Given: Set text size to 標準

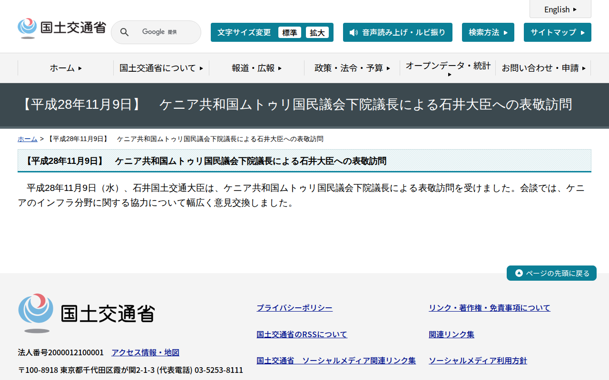Looking at the screenshot, I should point(290,32).
